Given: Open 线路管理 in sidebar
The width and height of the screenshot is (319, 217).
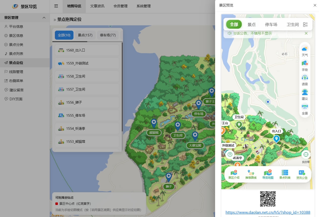Looking at the screenshot, I should coord(25,72).
